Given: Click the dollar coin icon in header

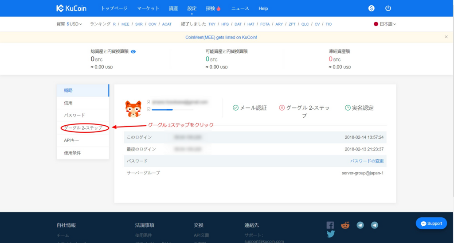Looking at the screenshot, I should (x=372, y=8).
